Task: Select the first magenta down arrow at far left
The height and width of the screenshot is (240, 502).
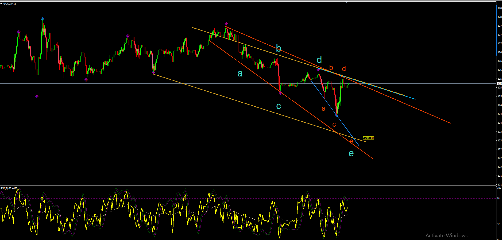Action: 19,32
